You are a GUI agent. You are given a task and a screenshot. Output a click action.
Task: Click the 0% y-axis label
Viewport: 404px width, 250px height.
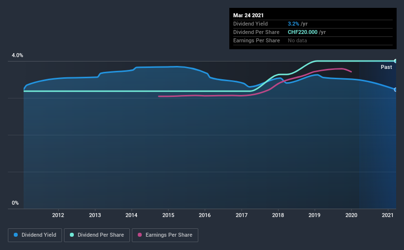[15, 203]
